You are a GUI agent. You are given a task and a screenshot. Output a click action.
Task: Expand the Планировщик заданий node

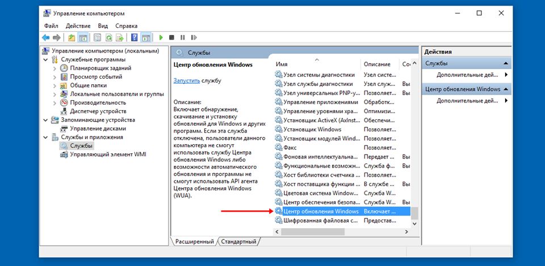pos(54,68)
